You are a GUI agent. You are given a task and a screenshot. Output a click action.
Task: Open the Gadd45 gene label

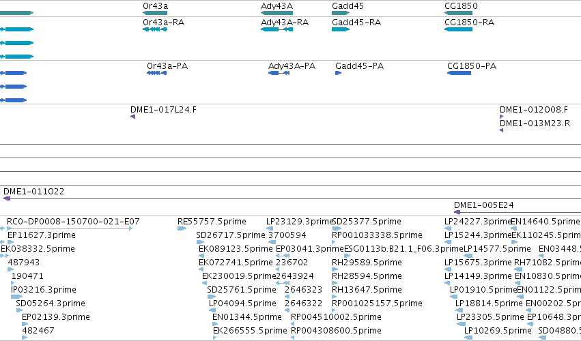348,6
